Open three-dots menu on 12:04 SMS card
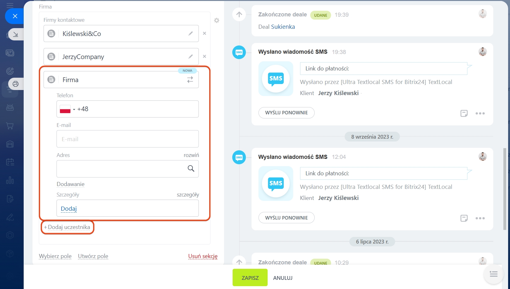510x289 pixels. click(480, 218)
